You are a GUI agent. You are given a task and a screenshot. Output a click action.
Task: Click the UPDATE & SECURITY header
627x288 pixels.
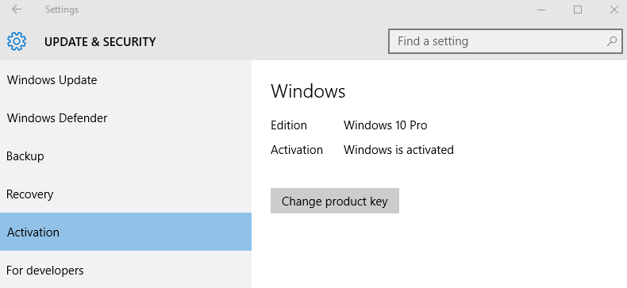pos(100,41)
